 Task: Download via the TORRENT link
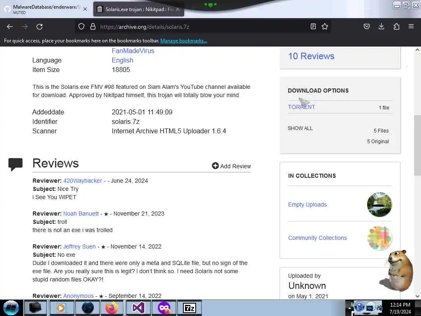(301, 107)
